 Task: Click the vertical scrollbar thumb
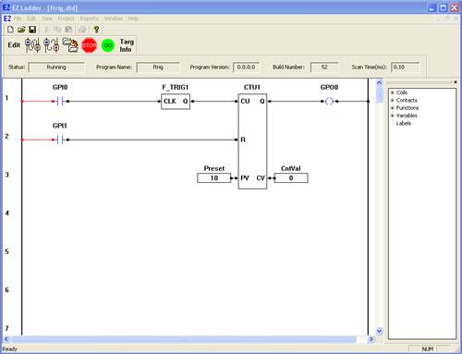pos(380,95)
